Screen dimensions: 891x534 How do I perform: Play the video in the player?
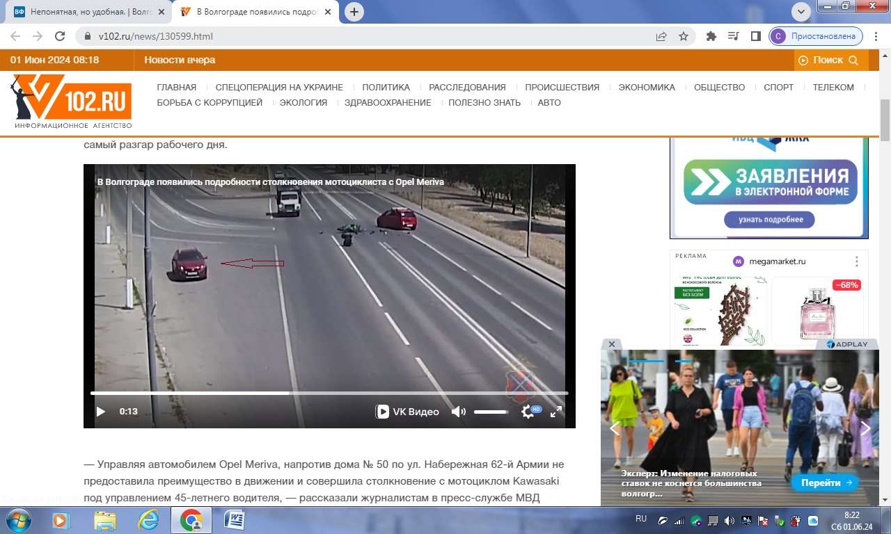(x=101, y=412)
